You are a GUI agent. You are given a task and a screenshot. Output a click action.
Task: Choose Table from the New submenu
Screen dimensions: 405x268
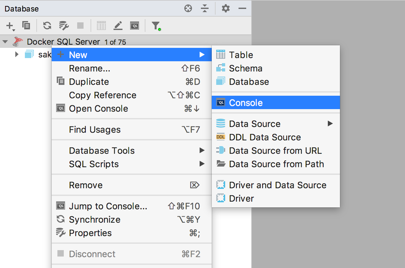tap(241, 55)
